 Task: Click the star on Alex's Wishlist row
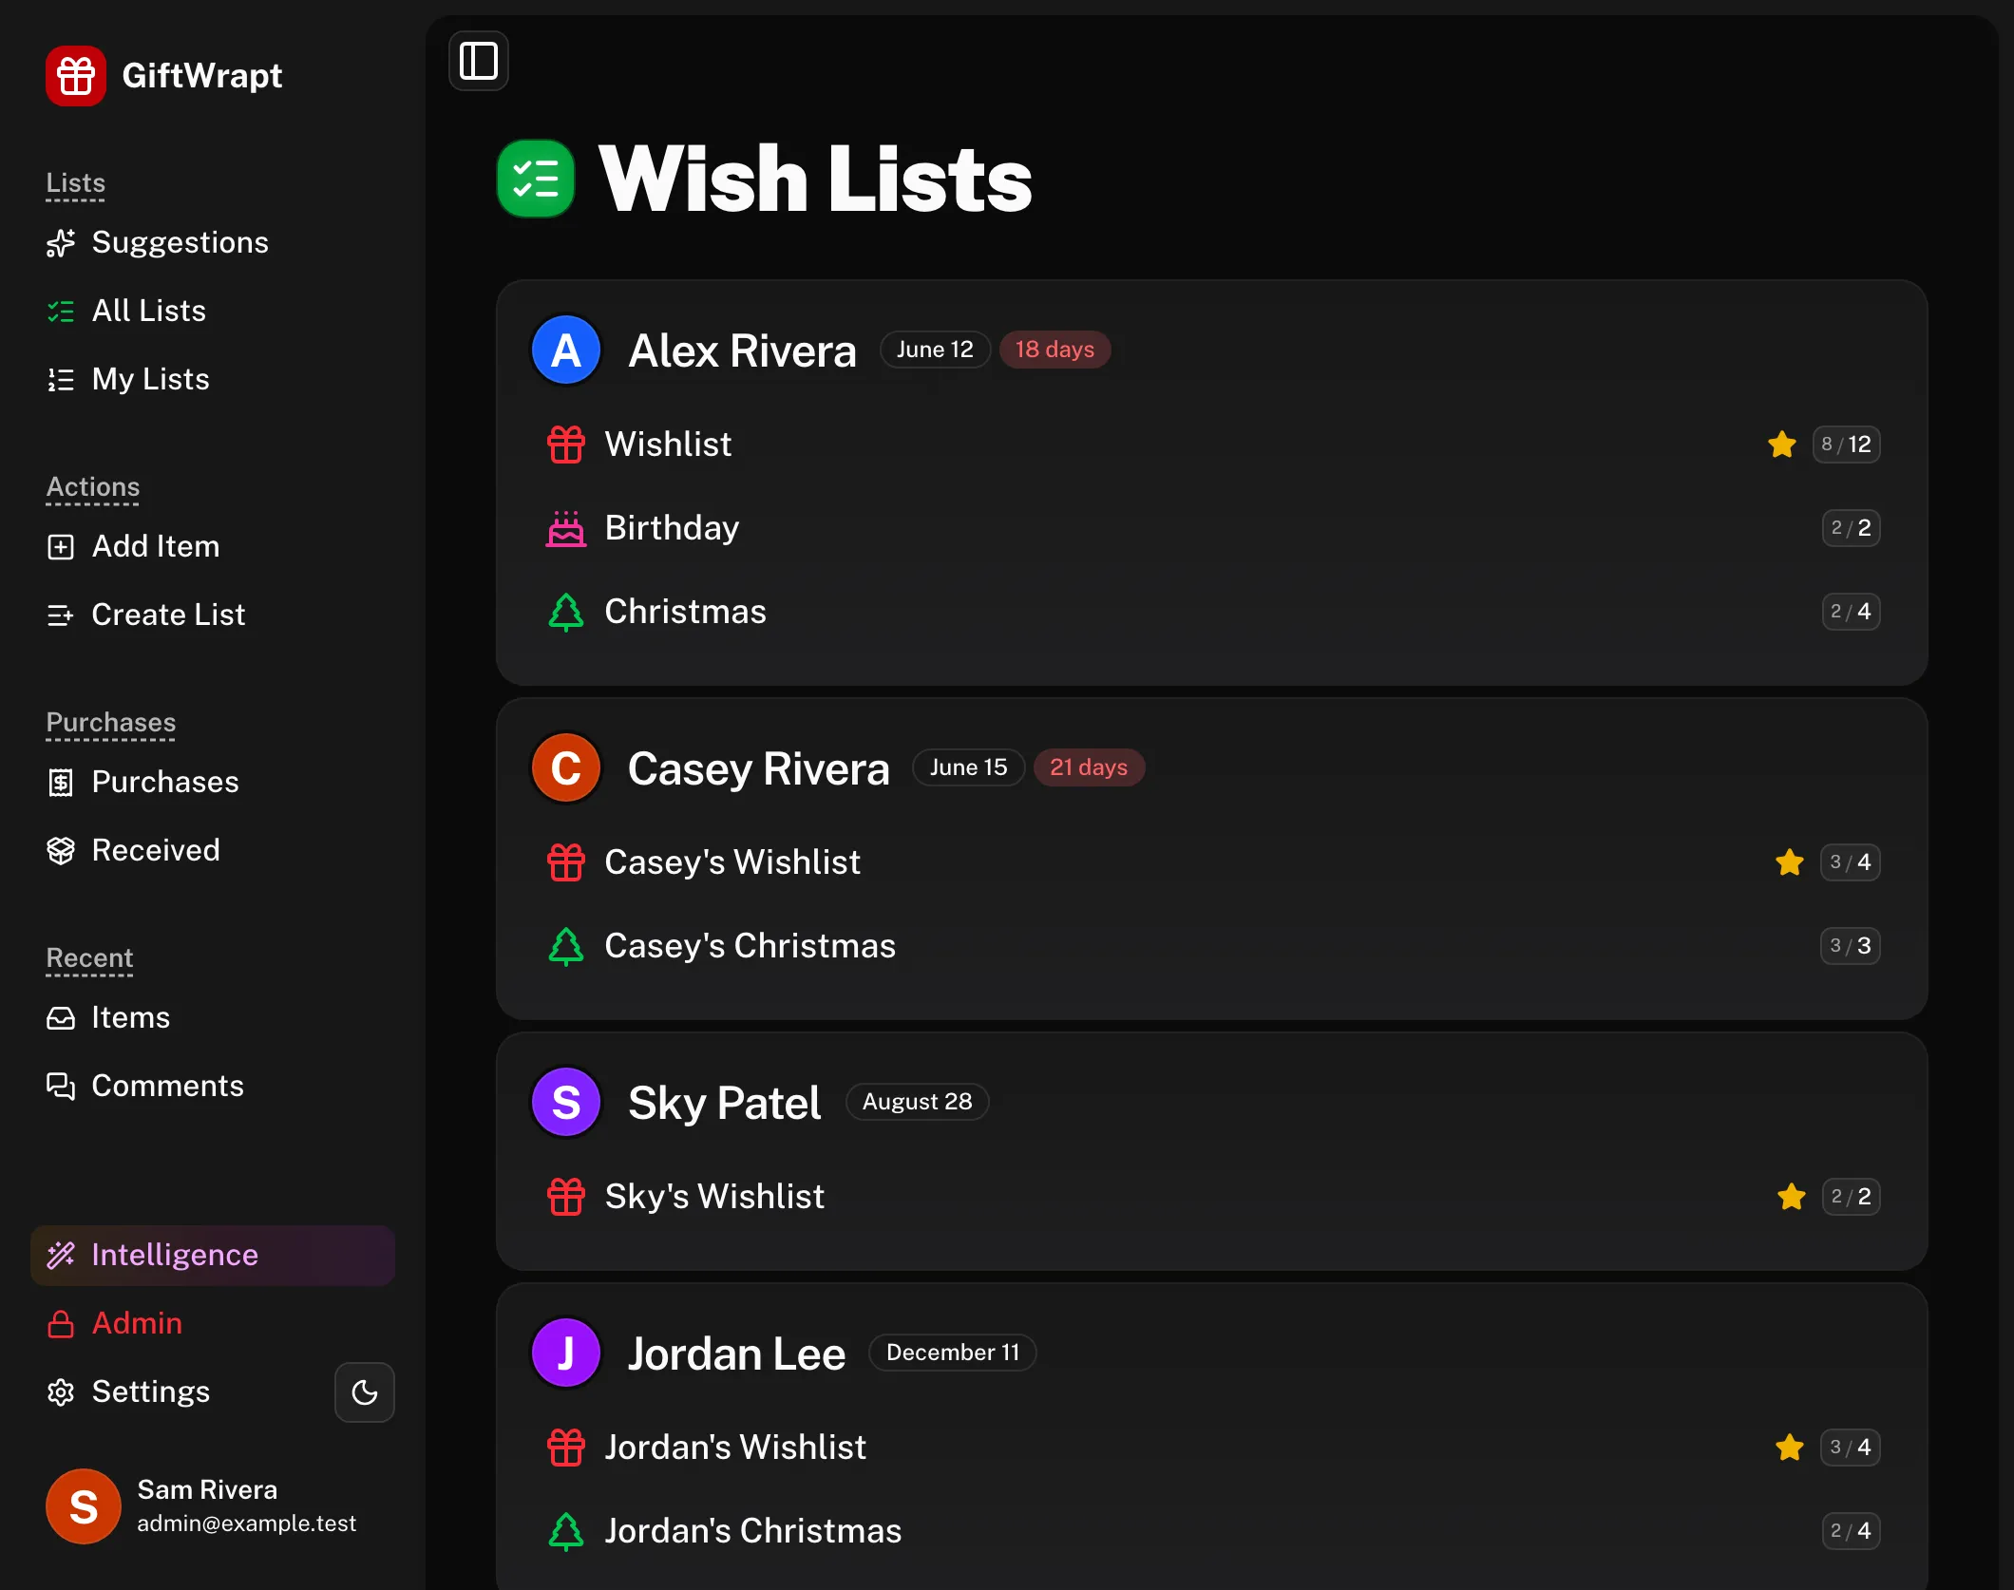(x=1782, y=445)
